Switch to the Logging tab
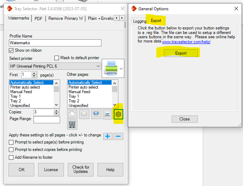Viewport: 243px width, 186px height. point(140,21)
